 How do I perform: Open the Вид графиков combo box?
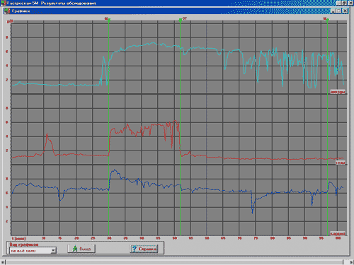(x=33, y=251)
